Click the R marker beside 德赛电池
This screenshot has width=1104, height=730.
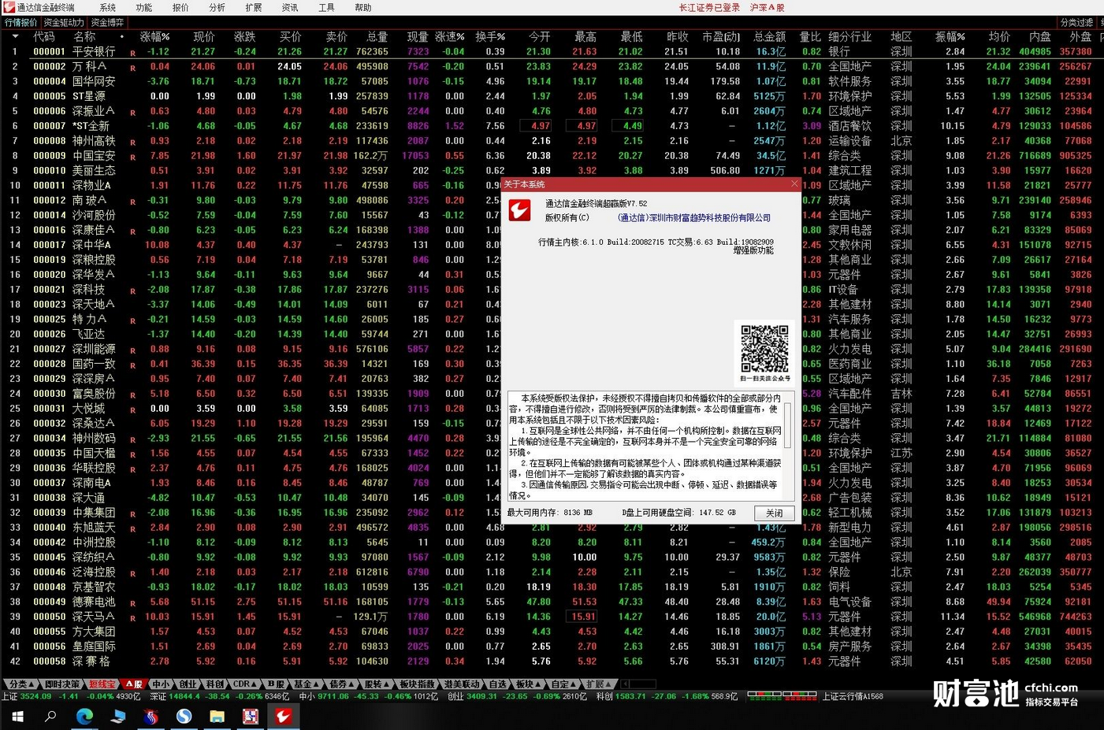coord(132,604)
